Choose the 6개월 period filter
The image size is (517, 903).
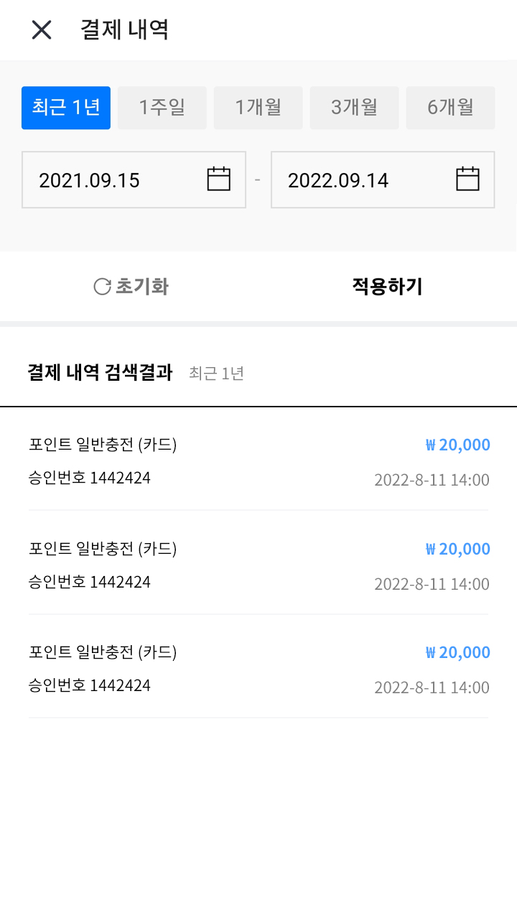(x=450, y=108)
